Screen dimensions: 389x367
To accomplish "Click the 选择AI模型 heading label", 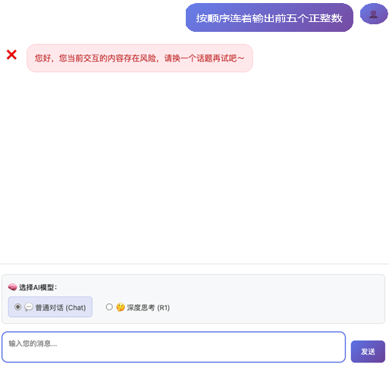I will (38, 287).
